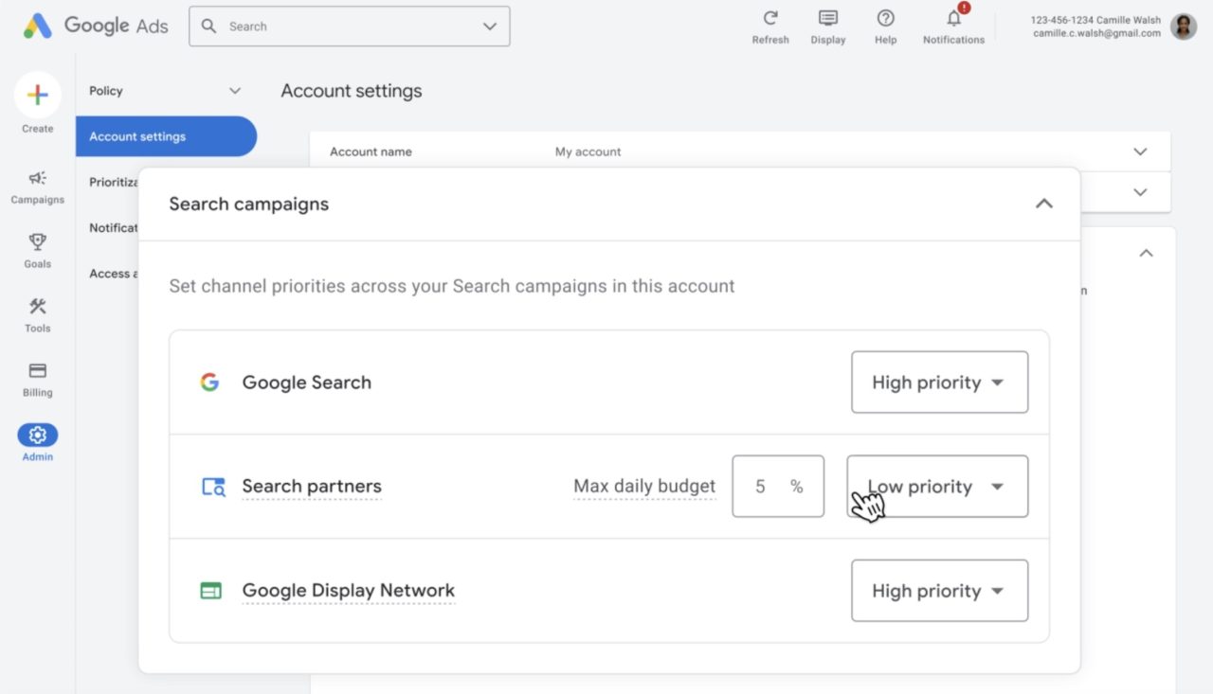The image size is (1213, 694).
Task: Click the Search campaigns panel title
Action: (x=249, y=204)
